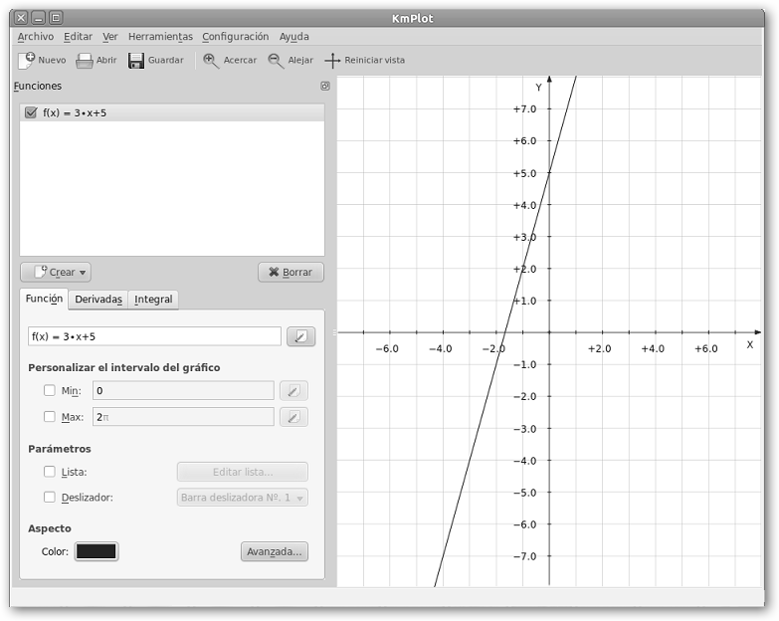Open Barra deslizadora Nº. 1 dropdown
The width and height of the screenshot is (779, 621).
click(243, 497)
